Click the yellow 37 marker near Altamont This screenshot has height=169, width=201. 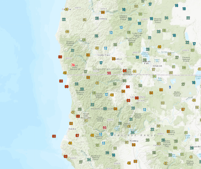pos(154,69)
